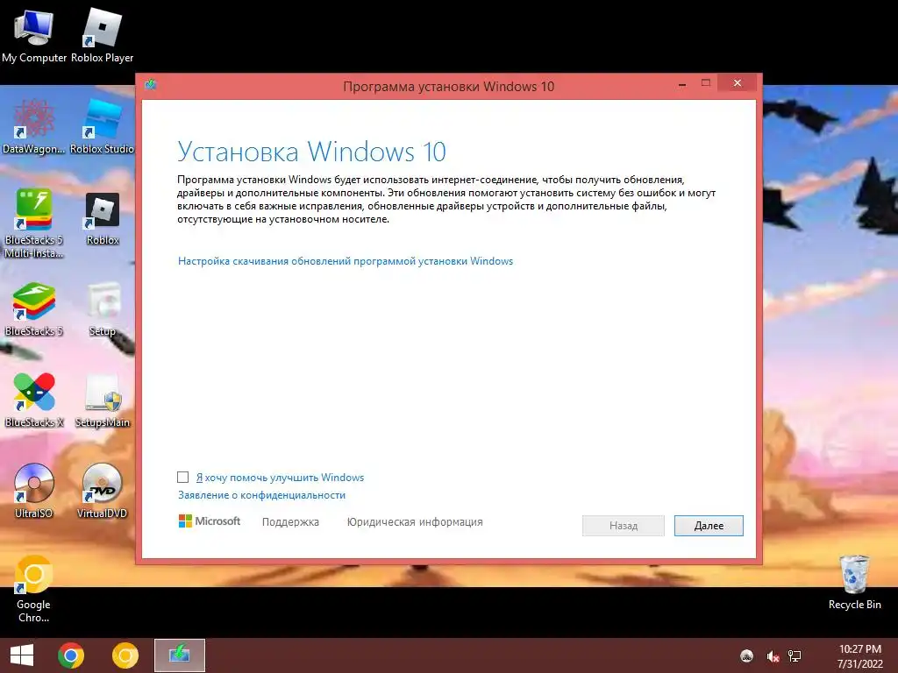This screenshot has width=898, height=673.
Task: Open 'Заявление о конфиденциальности' link
Action: (x=261, y=495)
